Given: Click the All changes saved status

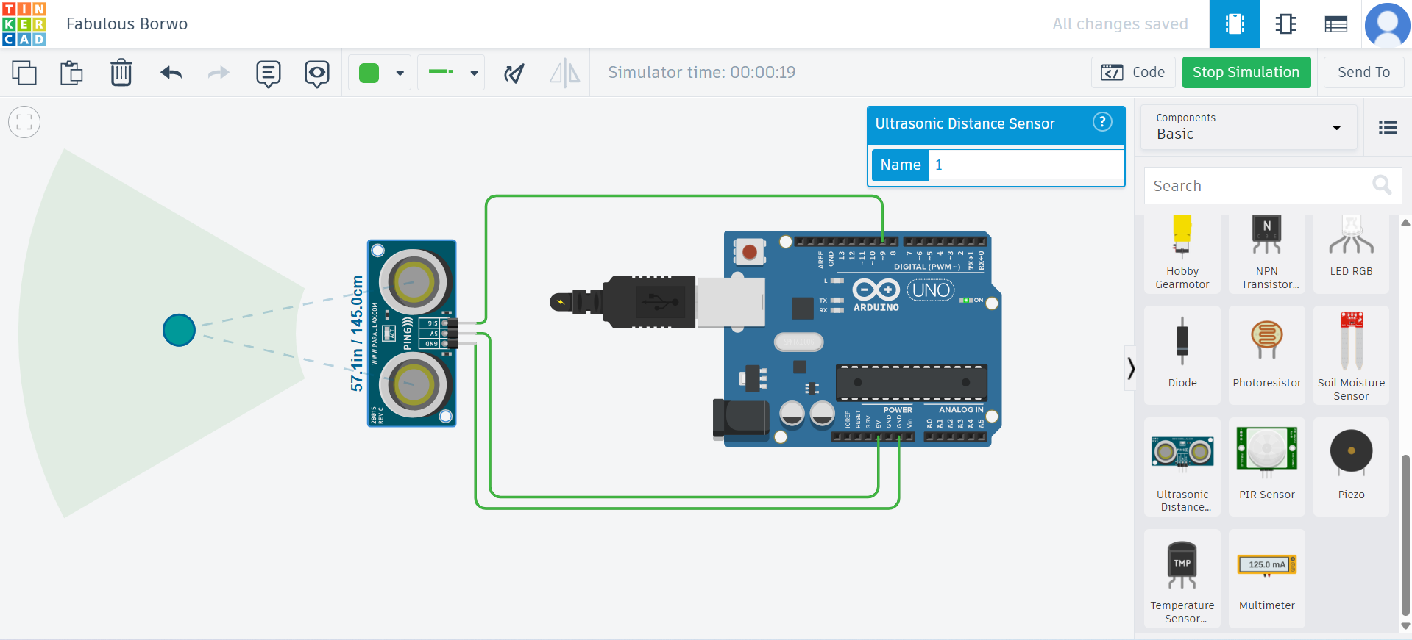Looking at the screenshot, I should [1120, 24].
